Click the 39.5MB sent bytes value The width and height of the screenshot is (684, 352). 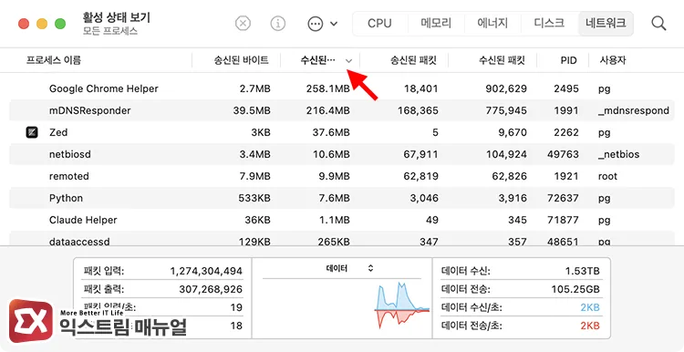252,110
